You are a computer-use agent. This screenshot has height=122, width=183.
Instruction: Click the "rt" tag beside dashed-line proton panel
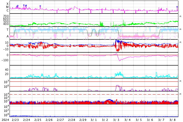click(x=180, y=94)
